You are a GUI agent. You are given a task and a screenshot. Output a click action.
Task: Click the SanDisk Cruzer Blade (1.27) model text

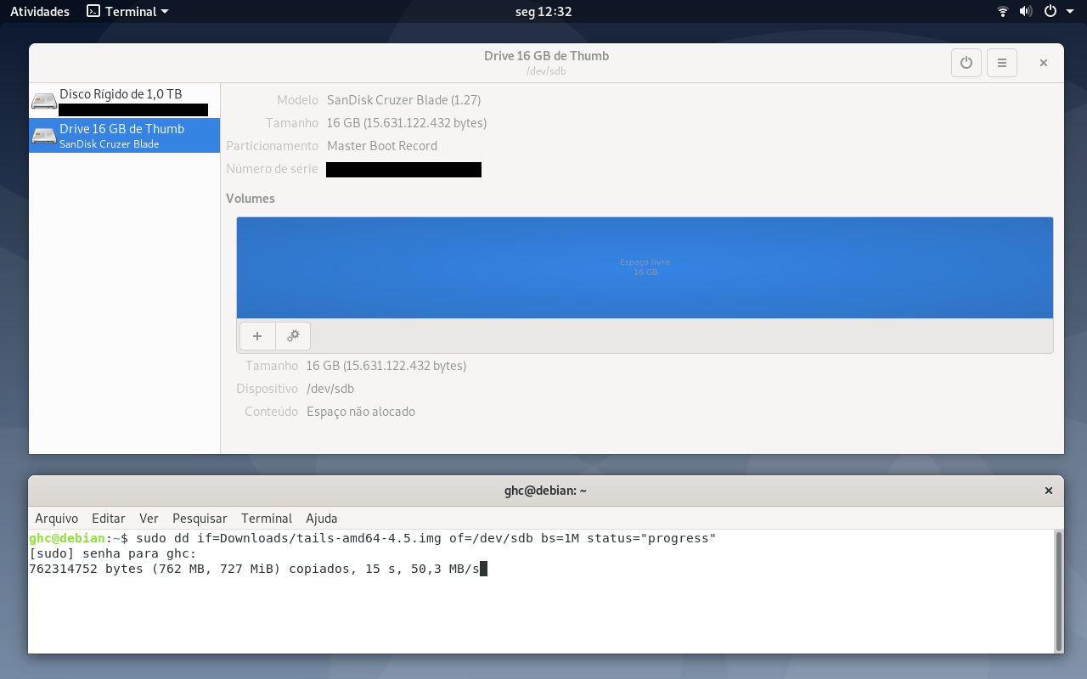click(403, 100)
